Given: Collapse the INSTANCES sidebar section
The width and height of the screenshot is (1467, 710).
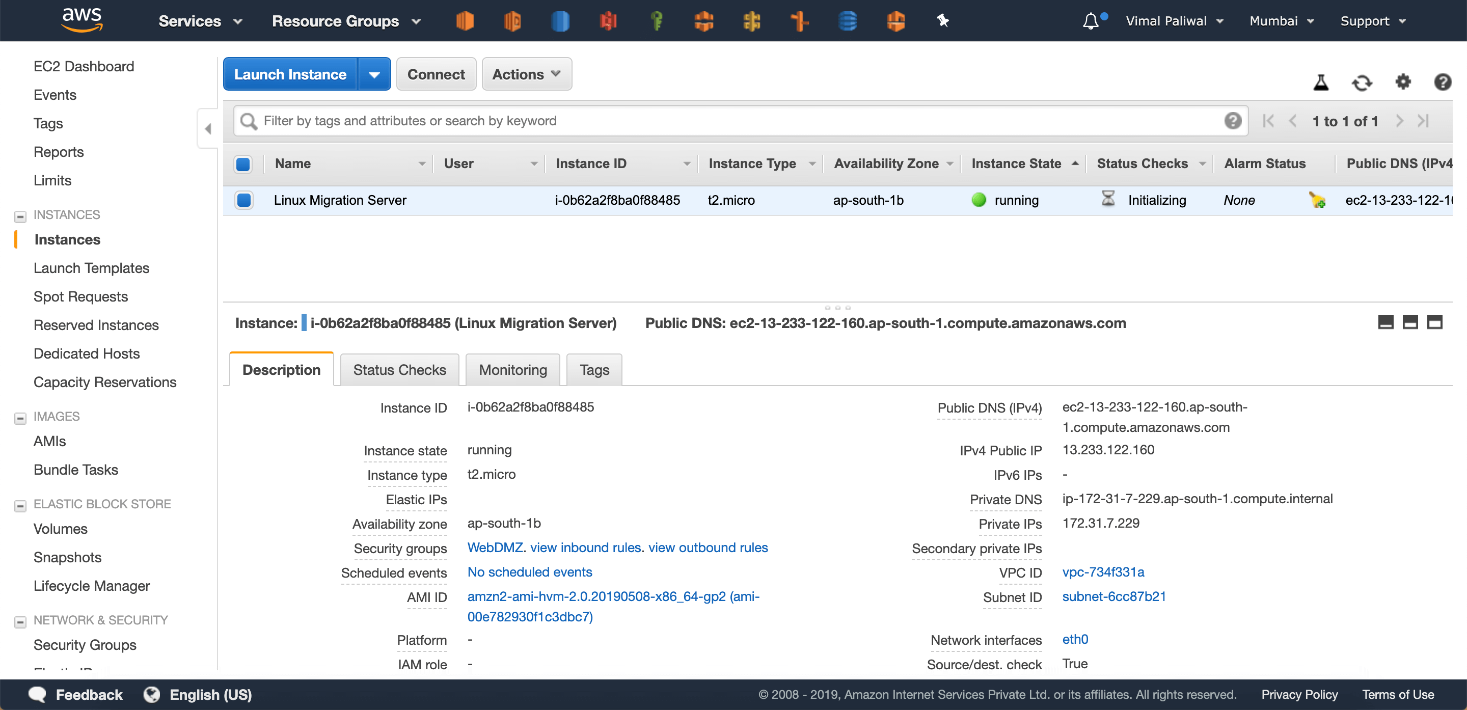Looking at the screenshot, I should 20,216.
